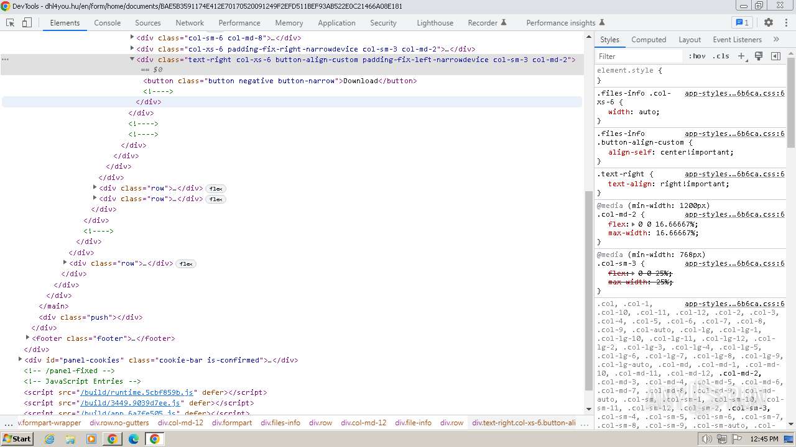The width and height of the screenshot is (796, 447).
Task: Open Microsoft Edge from taskbar
Action: pyautogui.click(x=134, y=438)
